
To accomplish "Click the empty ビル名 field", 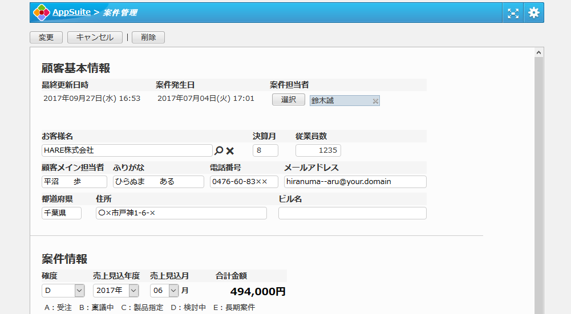I will coord(352,213).
